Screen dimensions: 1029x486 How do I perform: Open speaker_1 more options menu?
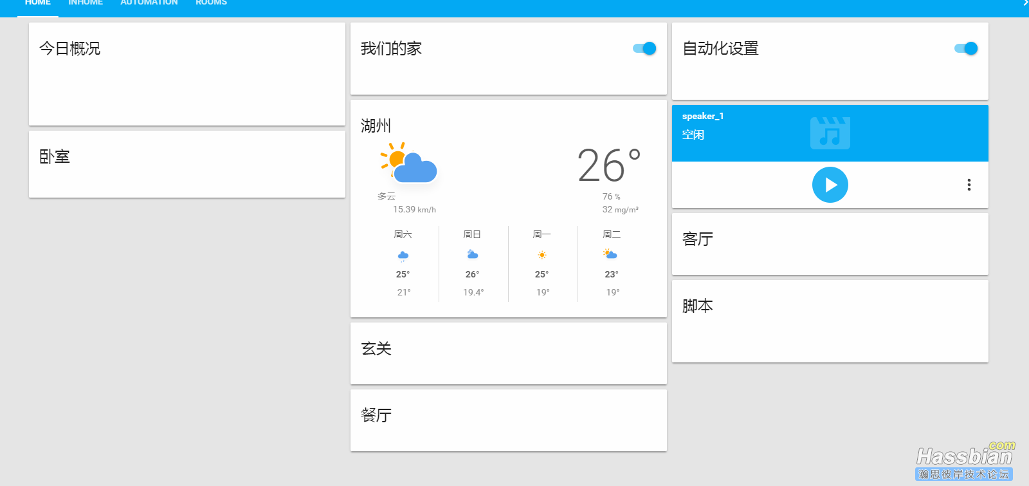969,185
